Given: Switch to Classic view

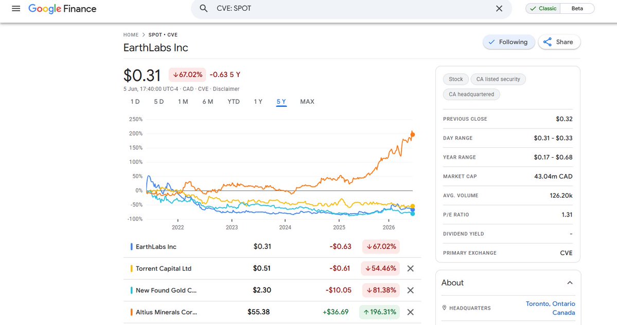Looking at the screenshot, I should [543, 8].
